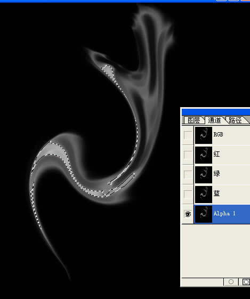
Task: Toggle visibility of the 红 channel
Action: [188, 155]
